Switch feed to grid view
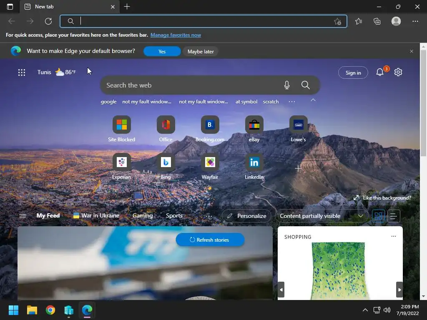The height and width of the screenshot is (320, 427). point(378,216)
